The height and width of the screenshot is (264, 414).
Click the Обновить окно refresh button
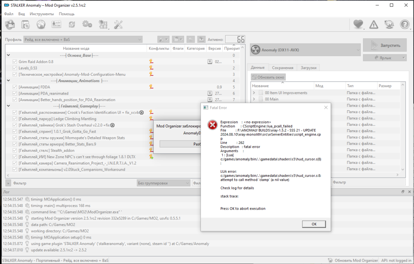tap(268, 77)
